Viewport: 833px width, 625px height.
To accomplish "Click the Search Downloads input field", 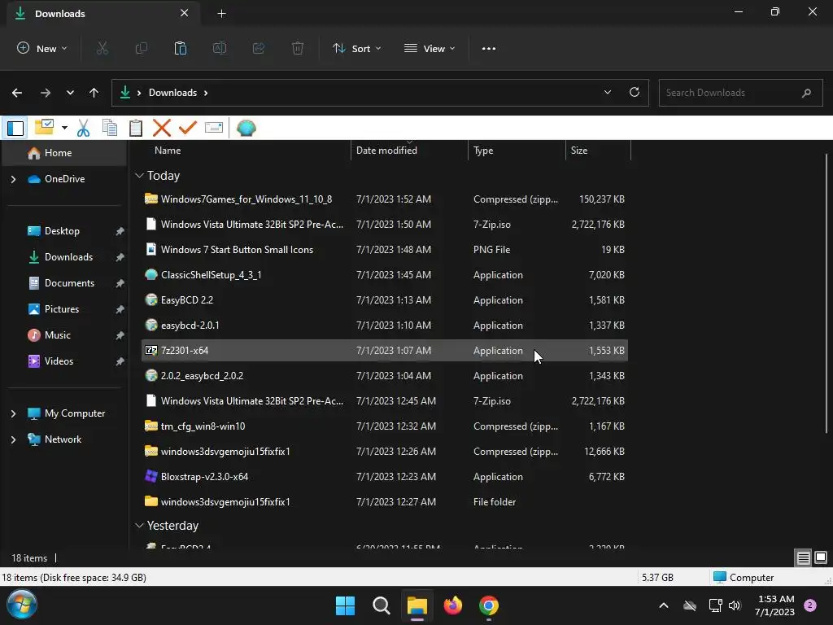I will [x=740, y=93].
